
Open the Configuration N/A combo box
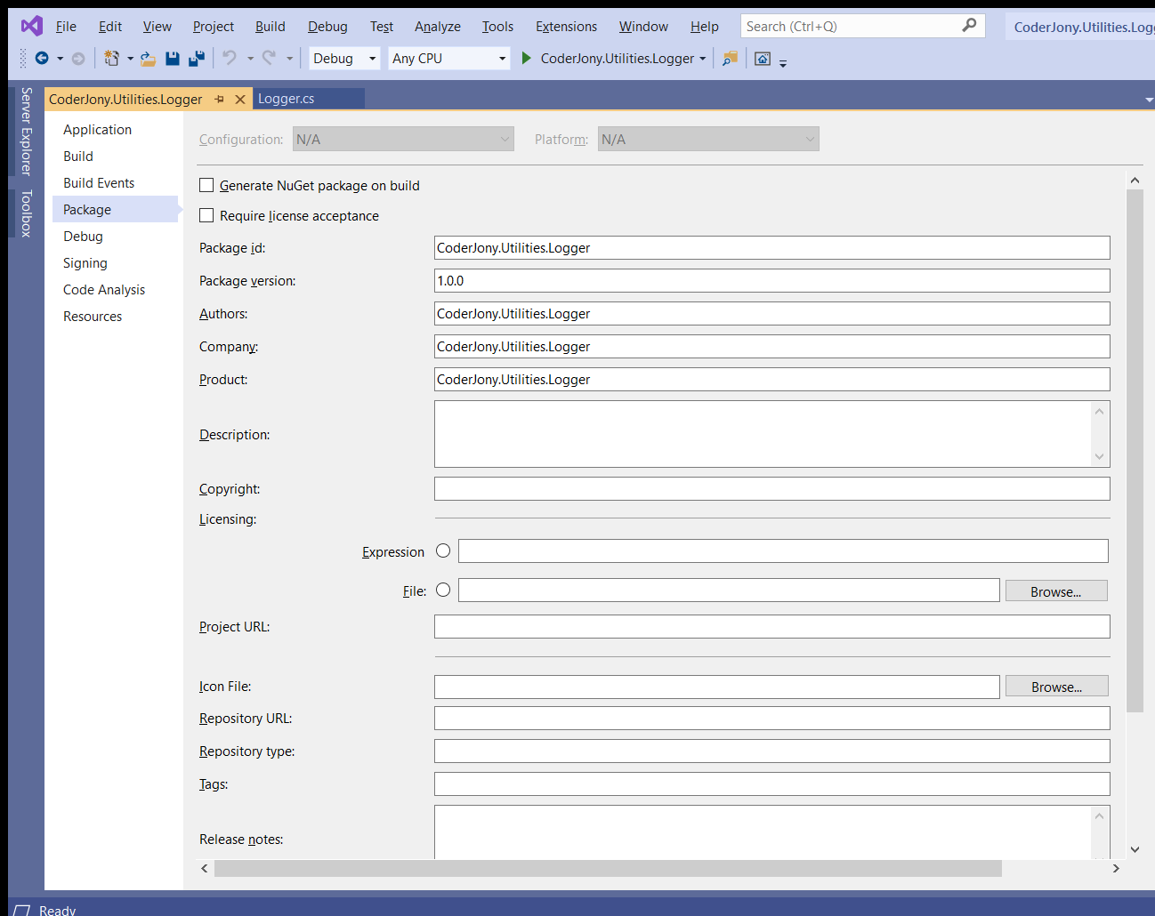pos(403,140)
